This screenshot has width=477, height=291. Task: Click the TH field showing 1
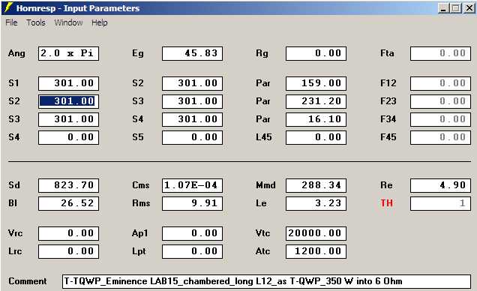click(440, 203)
